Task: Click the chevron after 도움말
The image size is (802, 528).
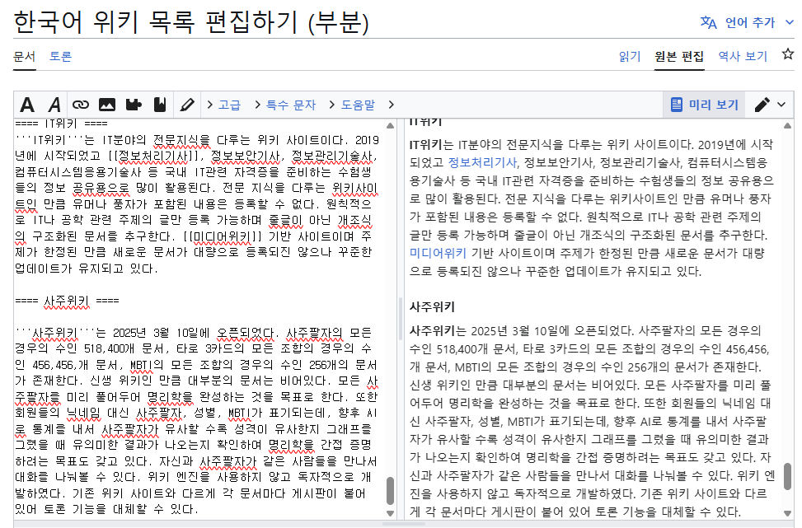Action: point(392,105)
